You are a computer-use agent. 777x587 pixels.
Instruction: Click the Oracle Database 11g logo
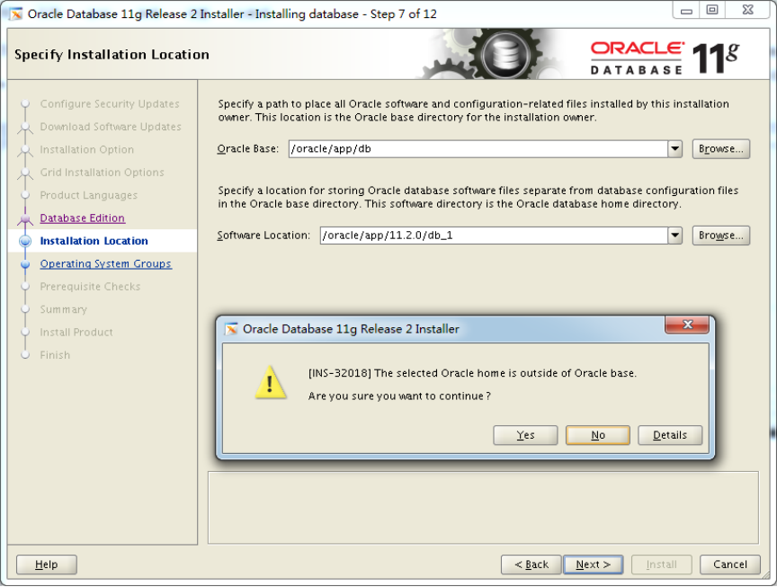(664, 58)
